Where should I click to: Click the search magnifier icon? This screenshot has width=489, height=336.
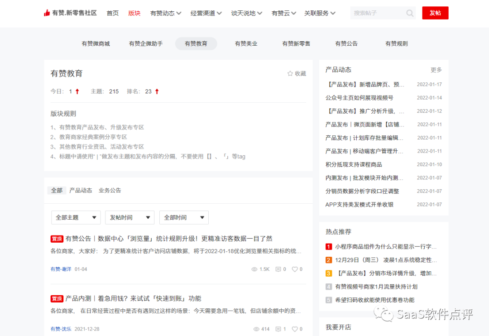coord(410,13)
